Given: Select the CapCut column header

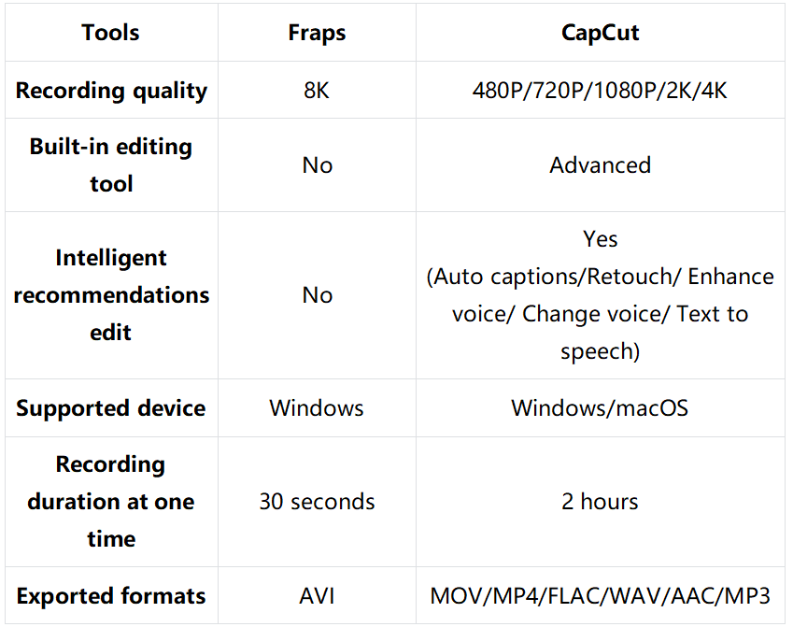Looking at the screenshot, I should click(600, 33).
